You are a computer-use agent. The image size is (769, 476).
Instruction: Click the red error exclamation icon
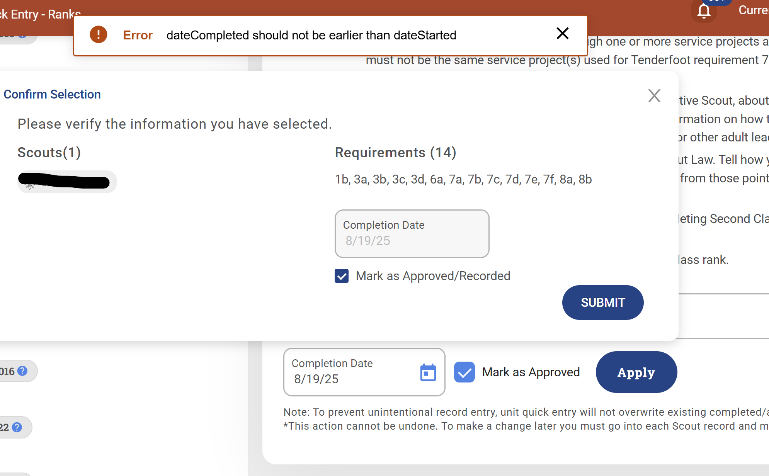tap(98, 35)
